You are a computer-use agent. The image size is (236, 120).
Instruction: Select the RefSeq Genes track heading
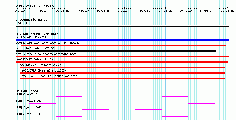click(x=27, y=91)
